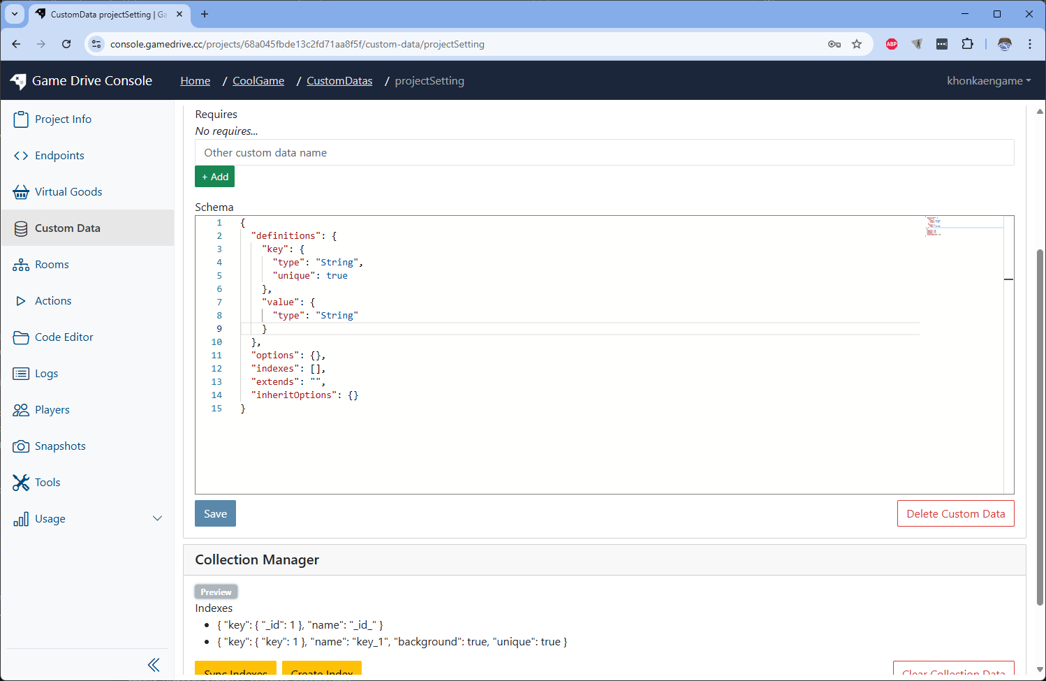The width and height of the screenshot is (1046, 681).
Task: Open CustomDatas from the breadcrumb trail
Action: click(x=339, y=80)
